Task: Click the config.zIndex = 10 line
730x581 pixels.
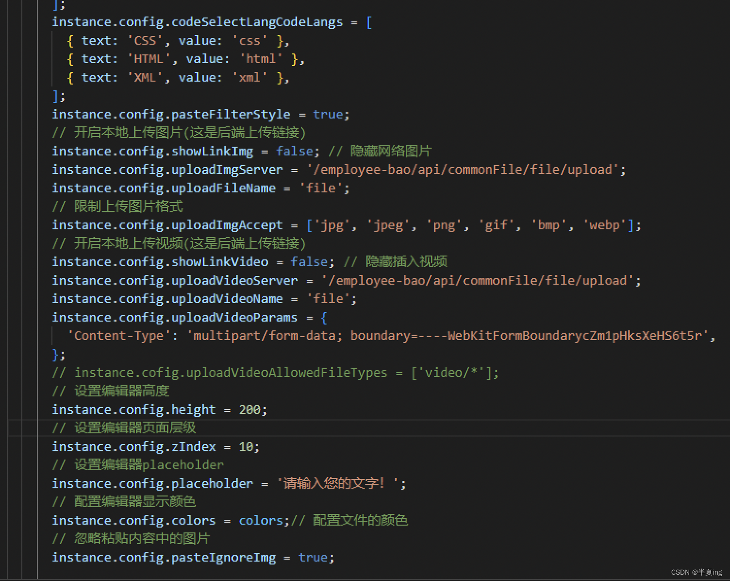Action: point(156,447)
